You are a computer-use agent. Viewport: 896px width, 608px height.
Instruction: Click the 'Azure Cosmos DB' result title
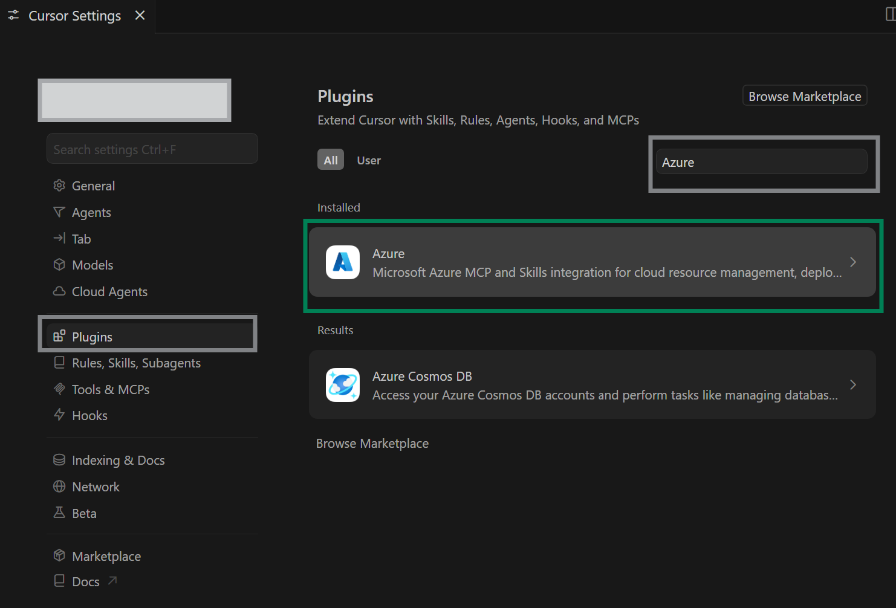(422, 377)
